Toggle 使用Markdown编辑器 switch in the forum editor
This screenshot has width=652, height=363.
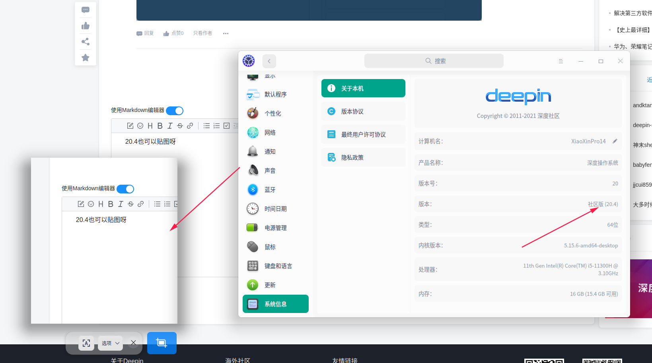(x=175, y=111)
